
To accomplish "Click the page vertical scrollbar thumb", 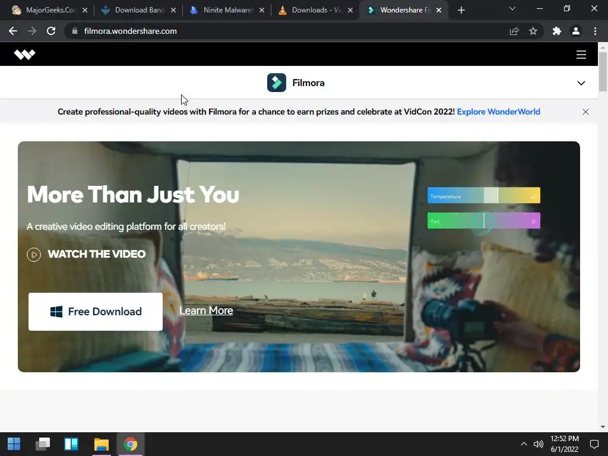I will tap(603, 72).
